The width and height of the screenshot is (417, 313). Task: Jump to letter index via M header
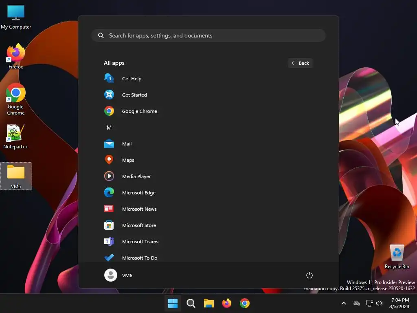click(x=109, y=128)
